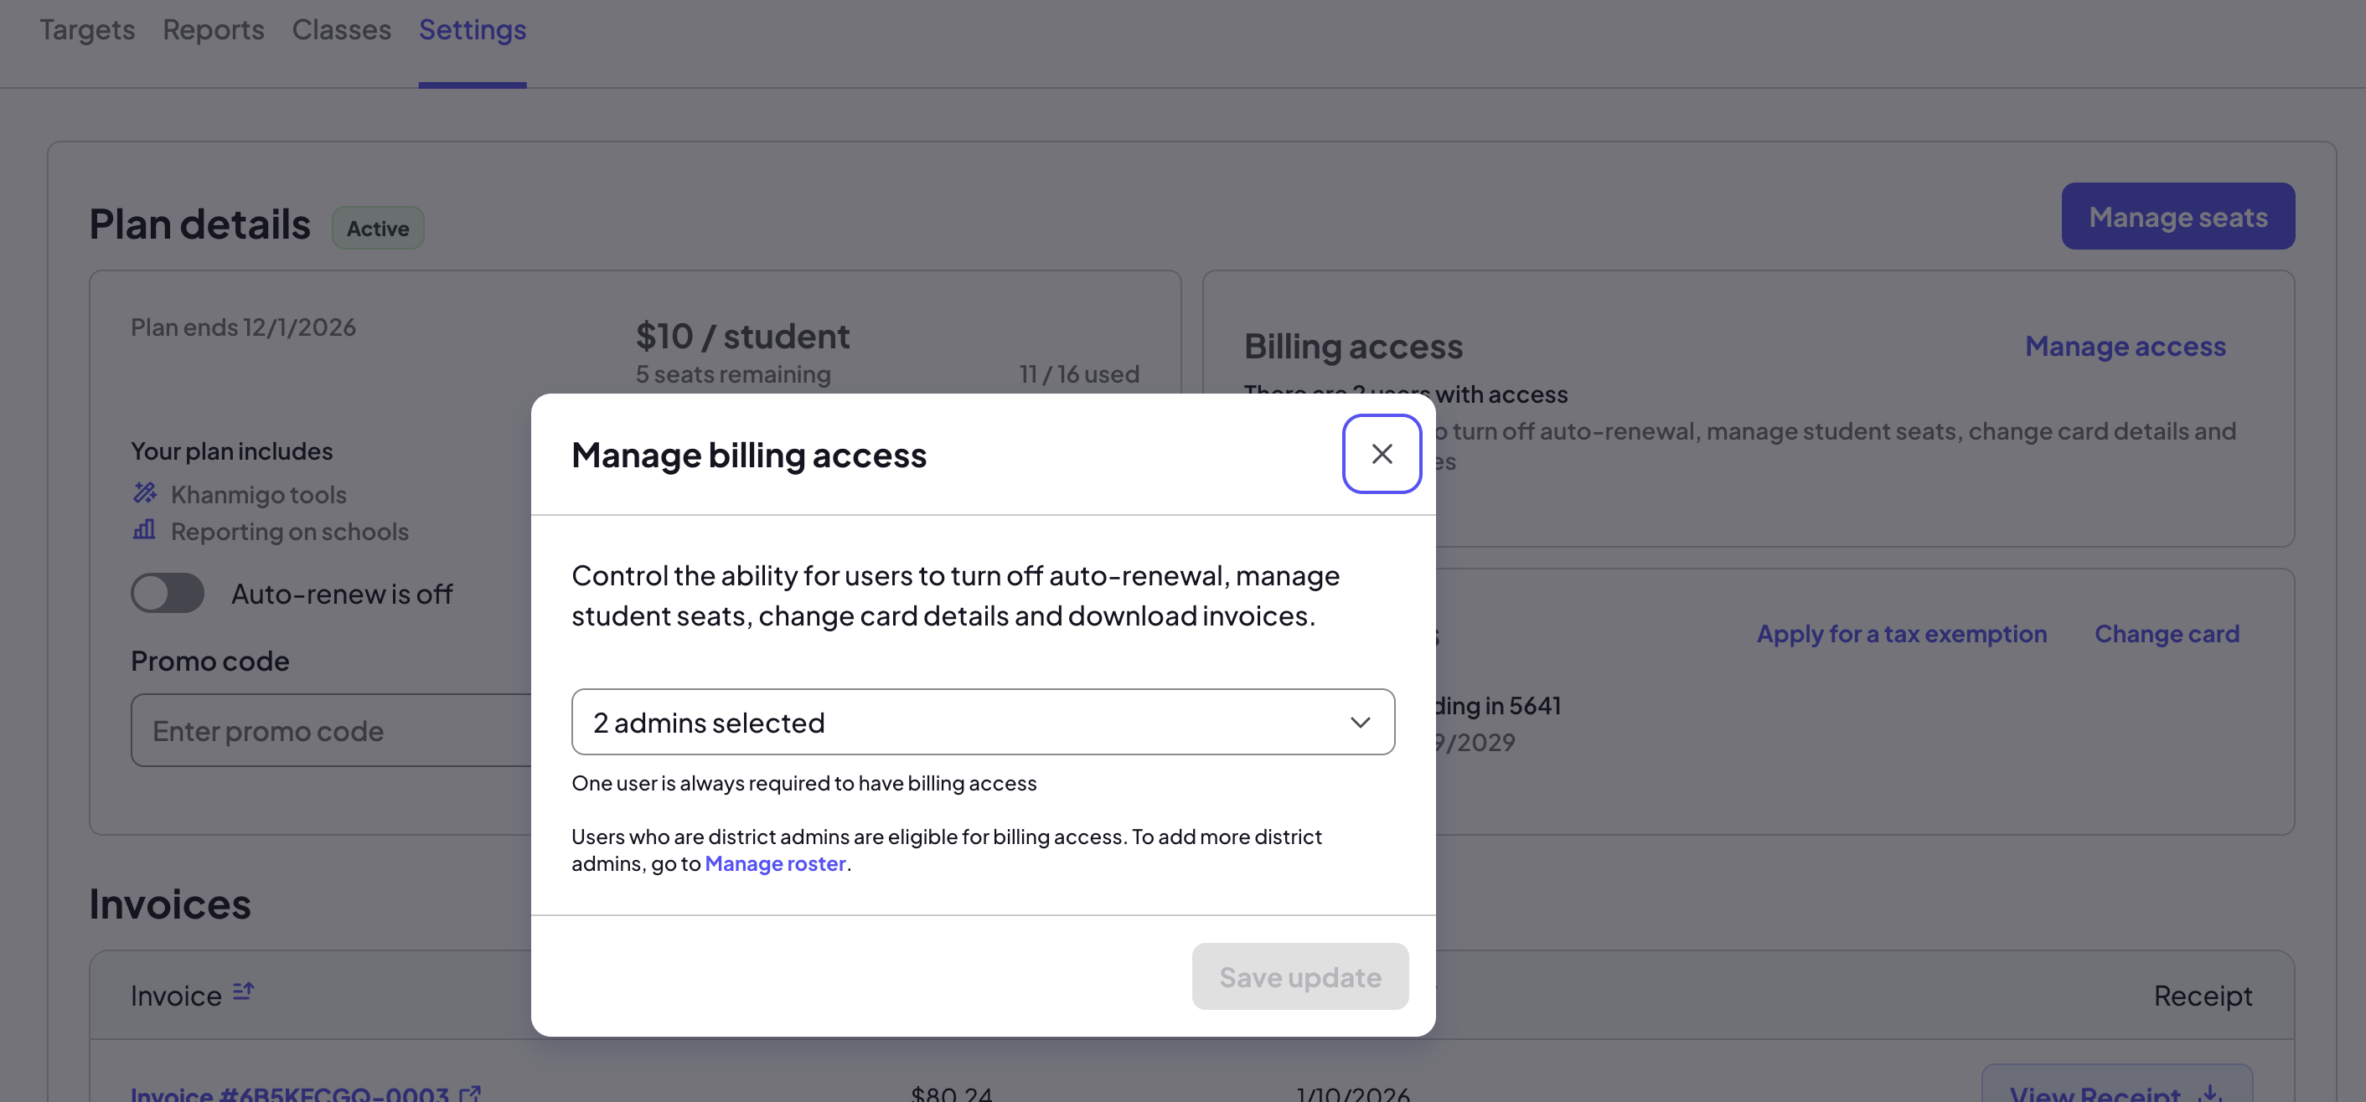Click 'One user is always required' note
Viewport: 2366px width, 1102px height.
click(x=803, y=782)
